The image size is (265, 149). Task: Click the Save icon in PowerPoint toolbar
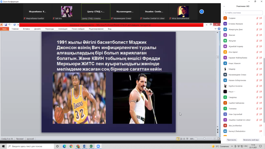[5, 25]
